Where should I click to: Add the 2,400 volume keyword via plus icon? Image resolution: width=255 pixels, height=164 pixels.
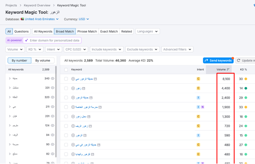[x=73, y=98]
